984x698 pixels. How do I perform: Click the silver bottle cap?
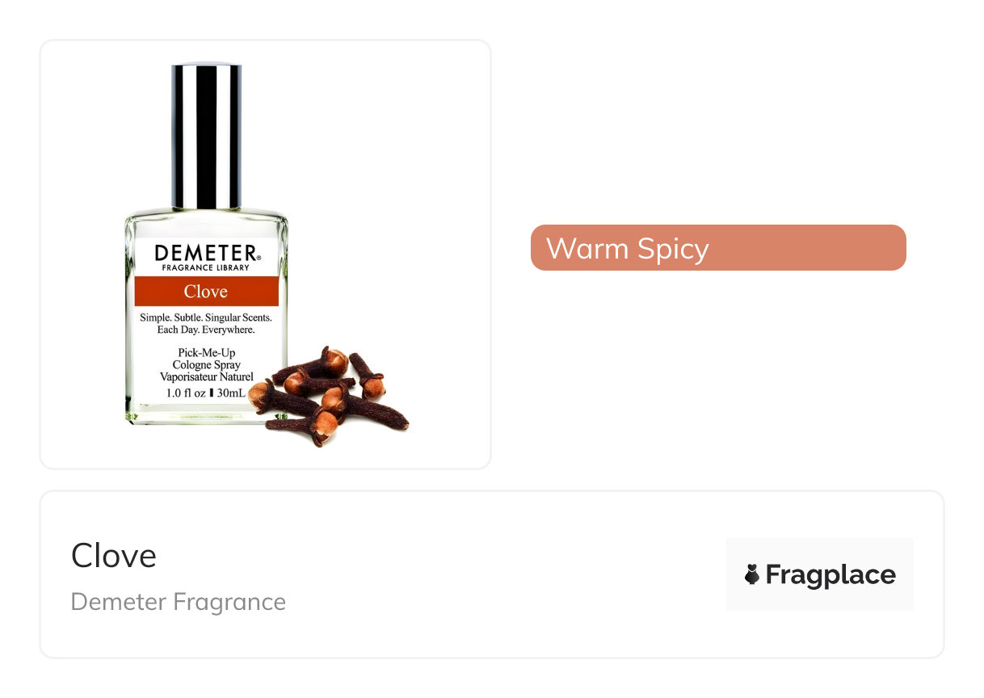click(206, 136)
